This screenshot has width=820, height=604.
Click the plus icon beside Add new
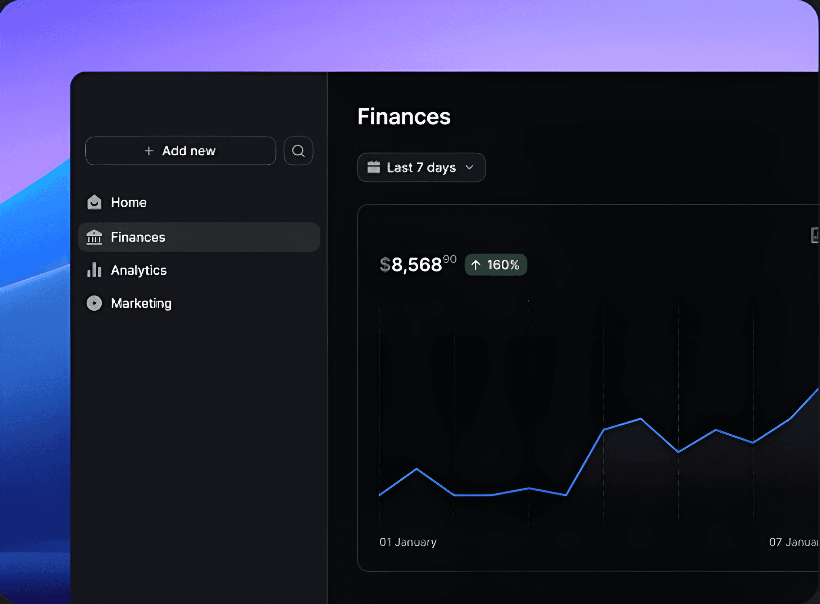[x=149, y=151]
